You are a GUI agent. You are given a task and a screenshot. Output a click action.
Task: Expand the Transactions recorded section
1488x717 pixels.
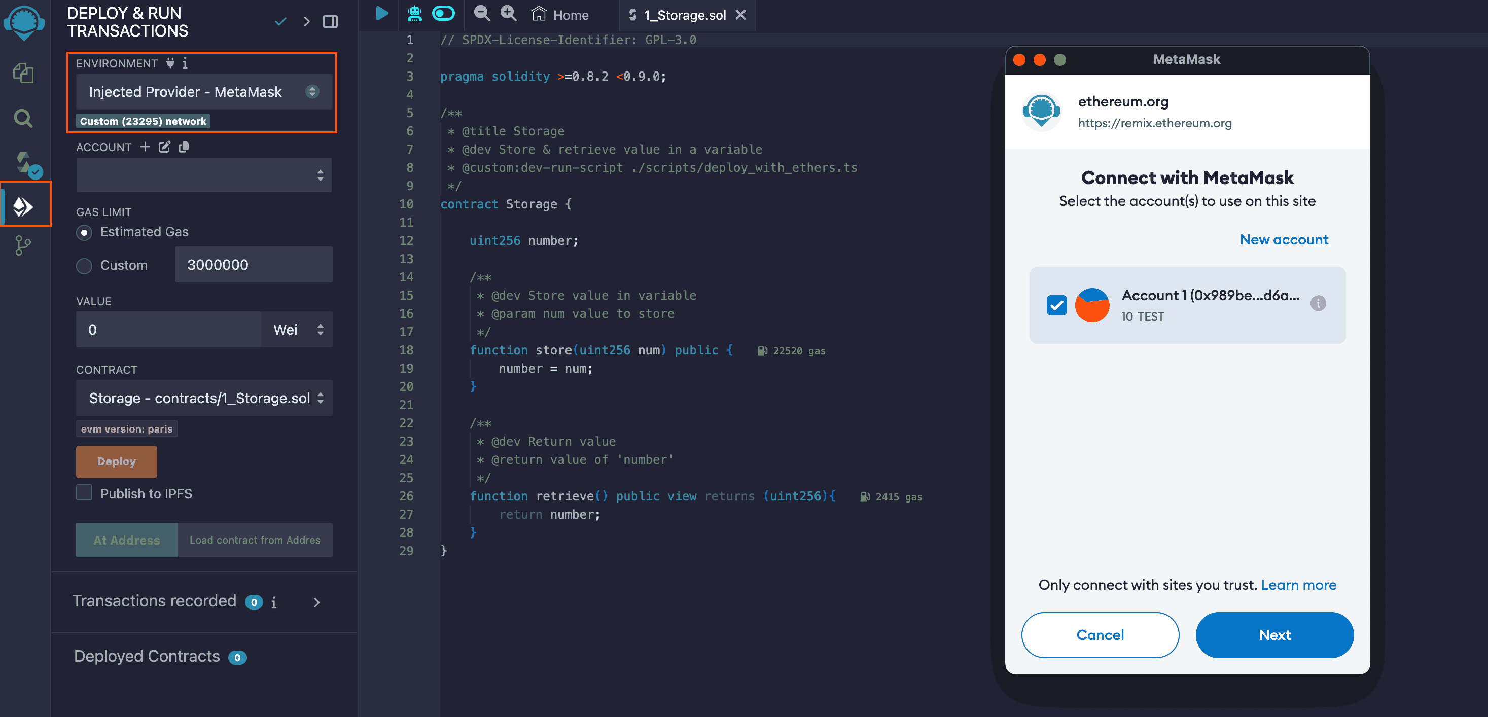(x=316, y=602)
